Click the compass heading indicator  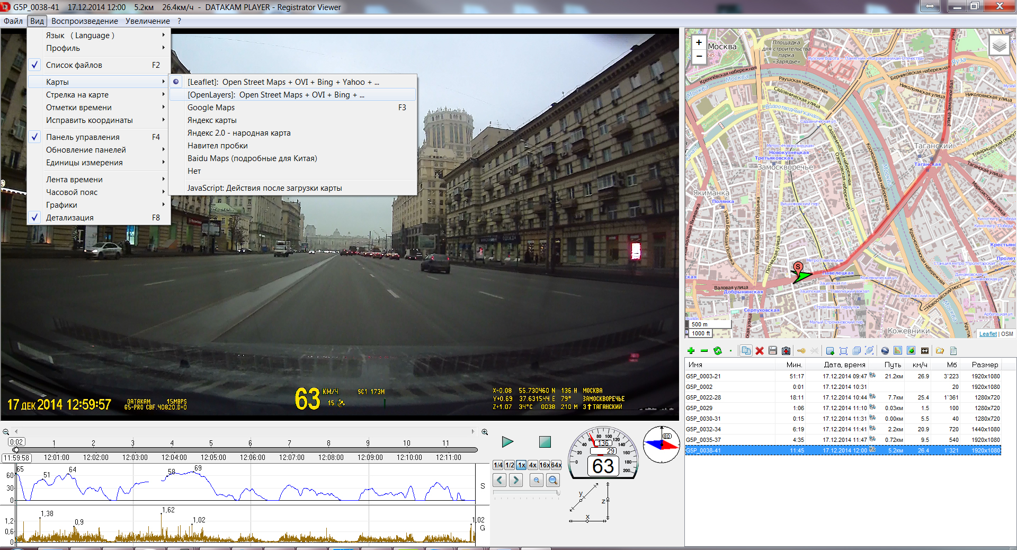coord(661,444)
